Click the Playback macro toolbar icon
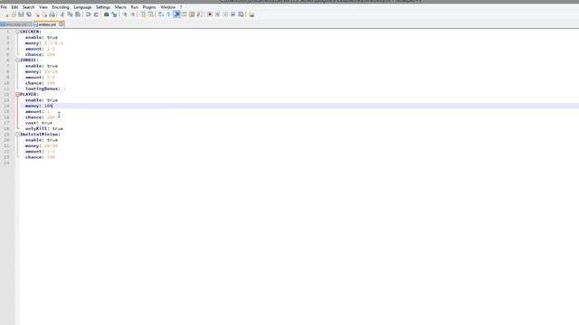The height and width of the screenshot is (325, 579). (225, 14)
